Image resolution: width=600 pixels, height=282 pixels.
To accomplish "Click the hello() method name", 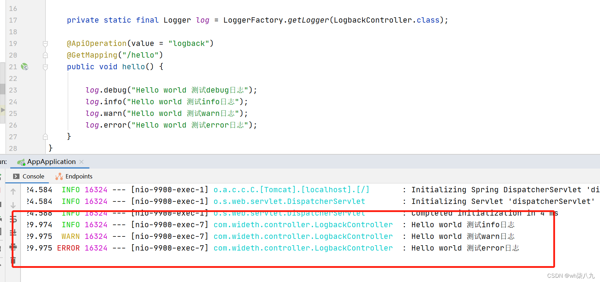I will 133,67.
